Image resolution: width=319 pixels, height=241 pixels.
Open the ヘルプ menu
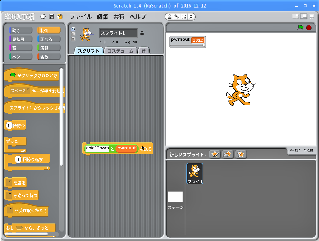pyautogui.click(x=138, y=17)
